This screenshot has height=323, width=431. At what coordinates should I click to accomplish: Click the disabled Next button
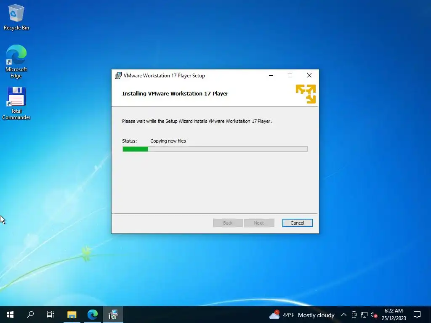pos(259,223)
